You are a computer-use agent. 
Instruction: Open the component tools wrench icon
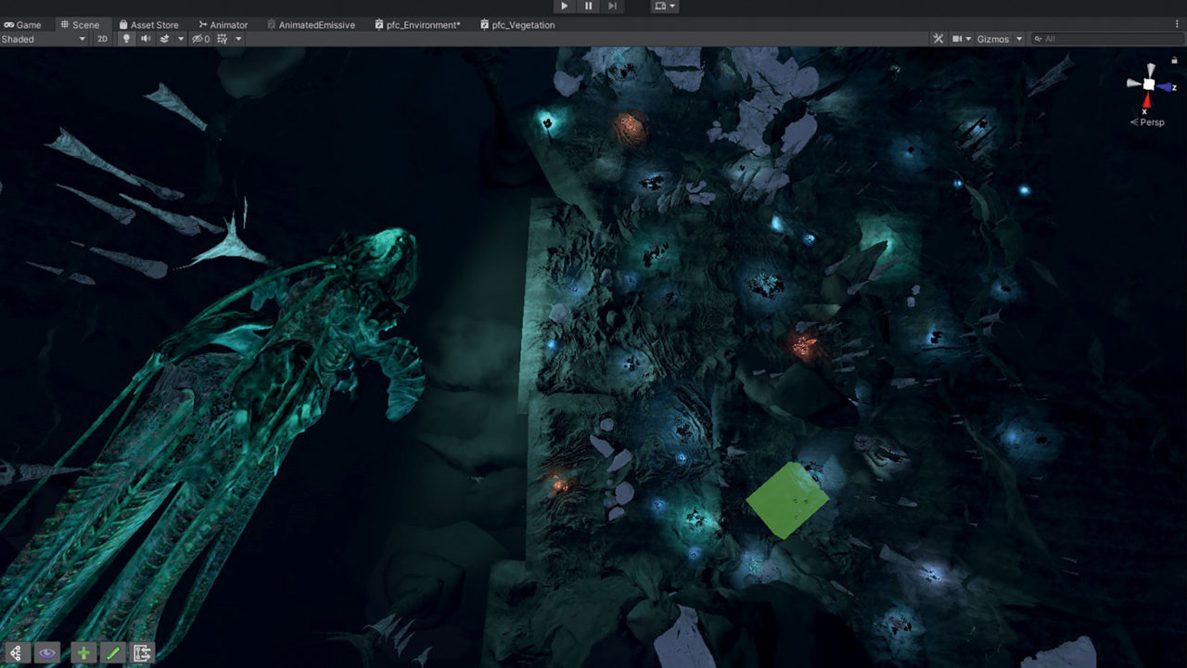point(938,39)
